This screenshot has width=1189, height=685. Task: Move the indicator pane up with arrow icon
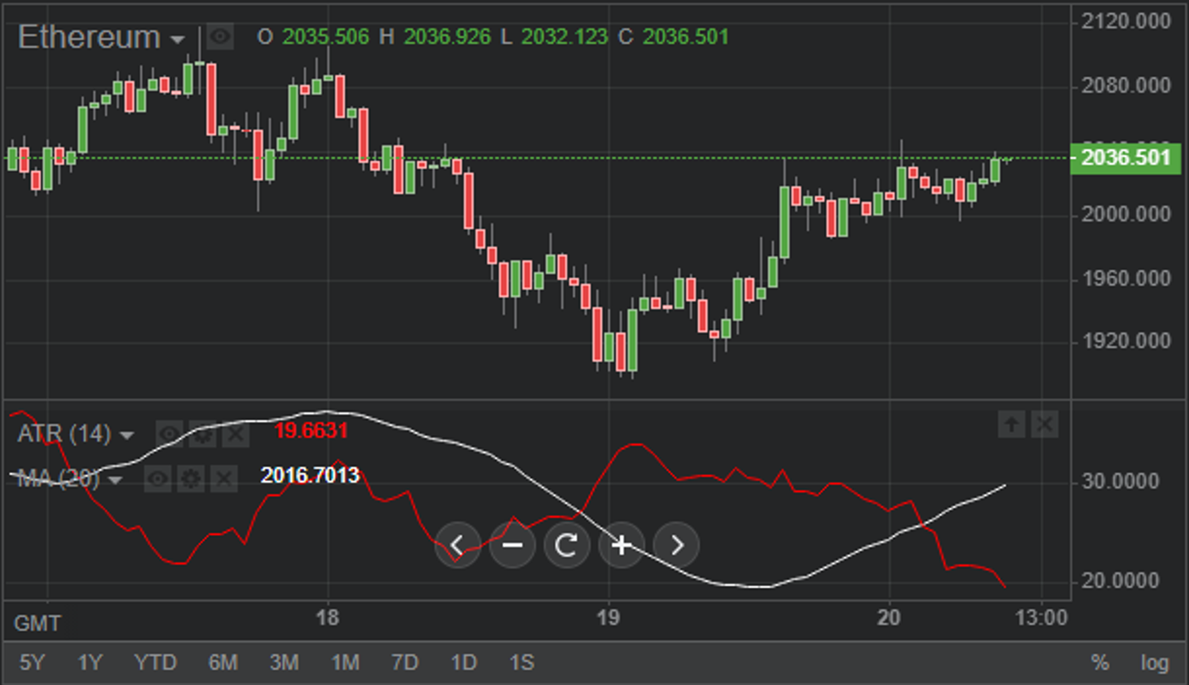coord(1012,424)
